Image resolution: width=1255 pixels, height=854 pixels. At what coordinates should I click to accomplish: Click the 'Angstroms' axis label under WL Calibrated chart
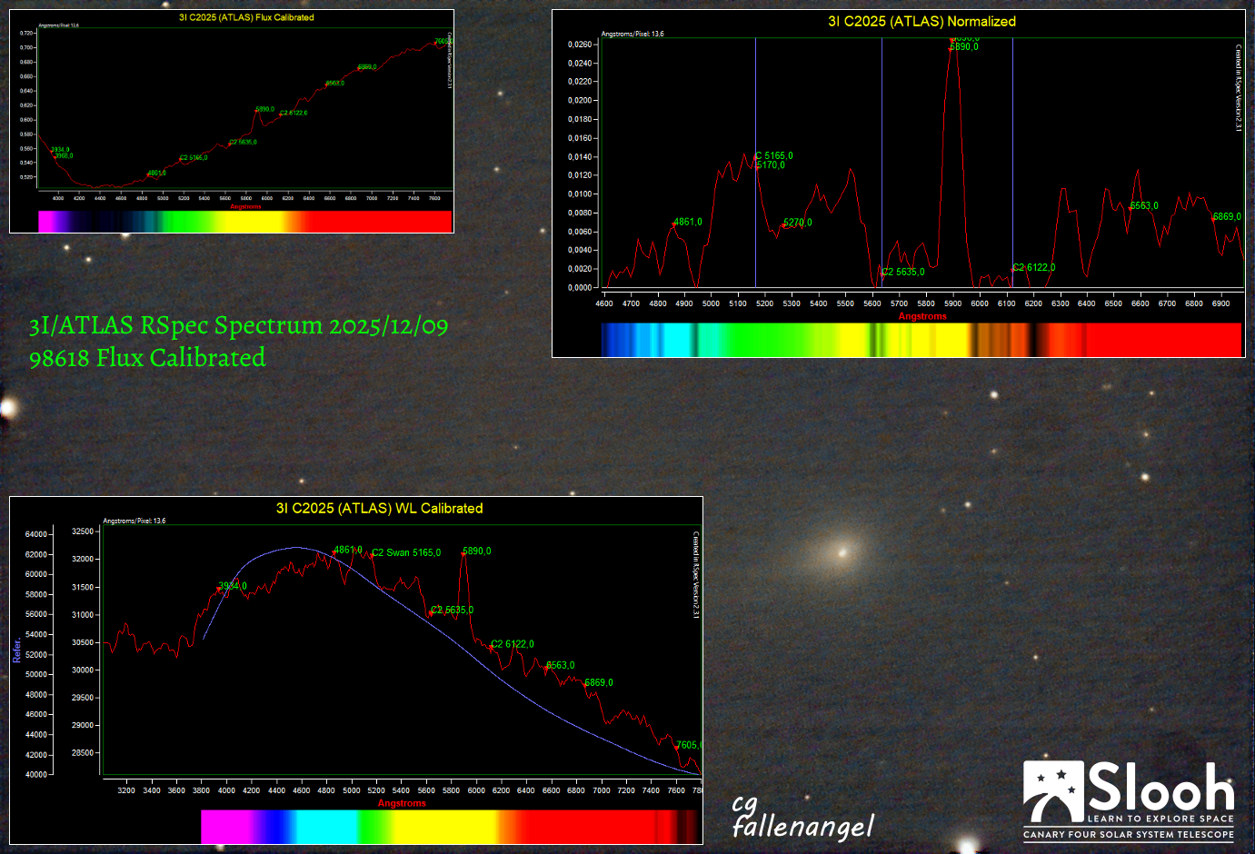tap(402, 803)
